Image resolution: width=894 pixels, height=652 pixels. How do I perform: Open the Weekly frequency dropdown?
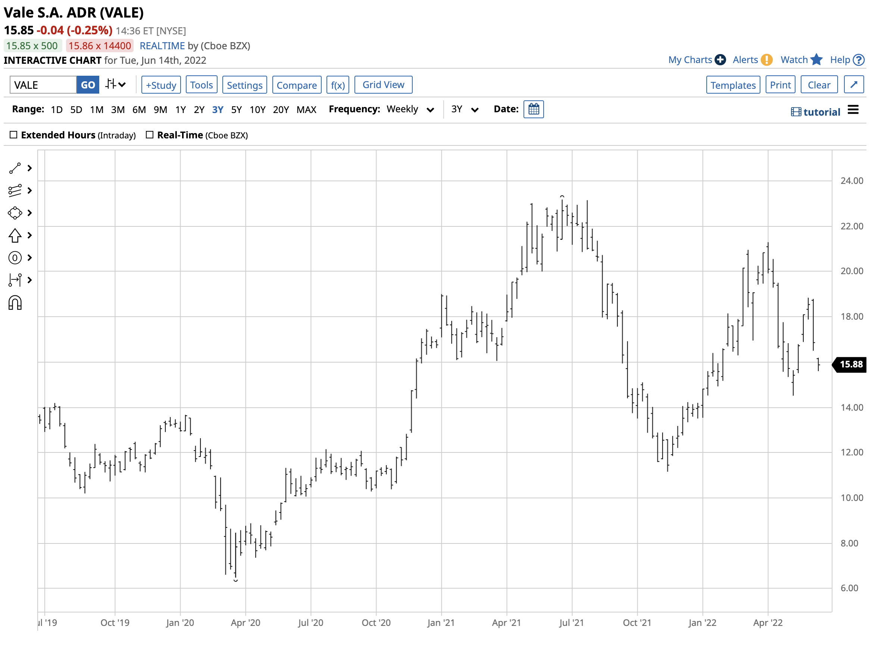pos(410,109)
